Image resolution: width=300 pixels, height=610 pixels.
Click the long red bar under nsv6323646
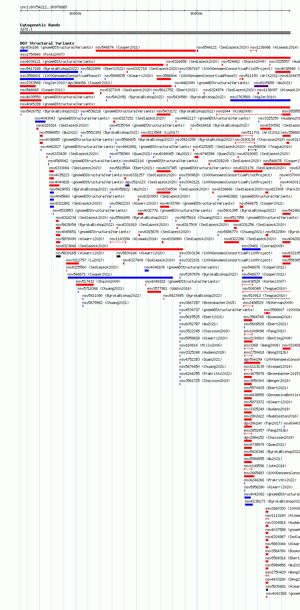pyautogui.click(x=119, y=249)
